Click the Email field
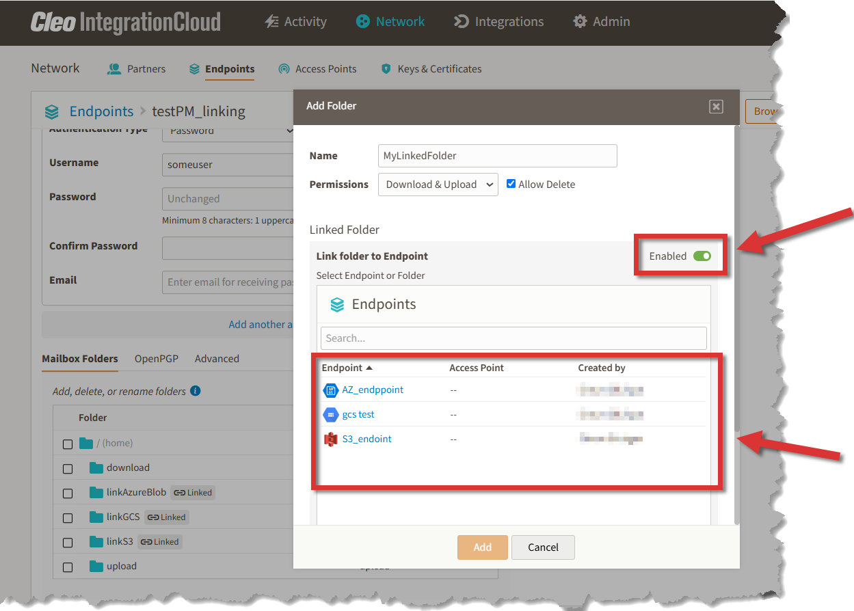Screen dimensions: 854x611 228,282
